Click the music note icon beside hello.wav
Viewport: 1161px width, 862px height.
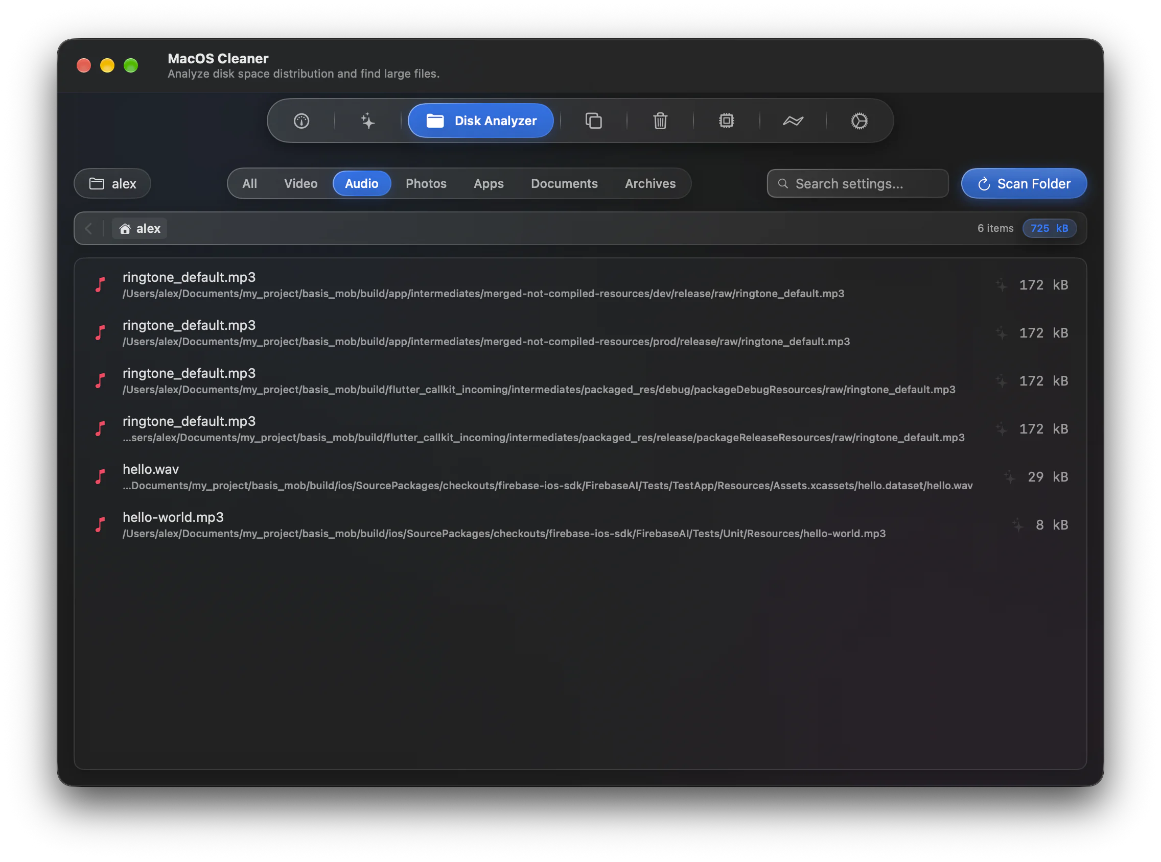pyautogui.click(x=100, y=477)
